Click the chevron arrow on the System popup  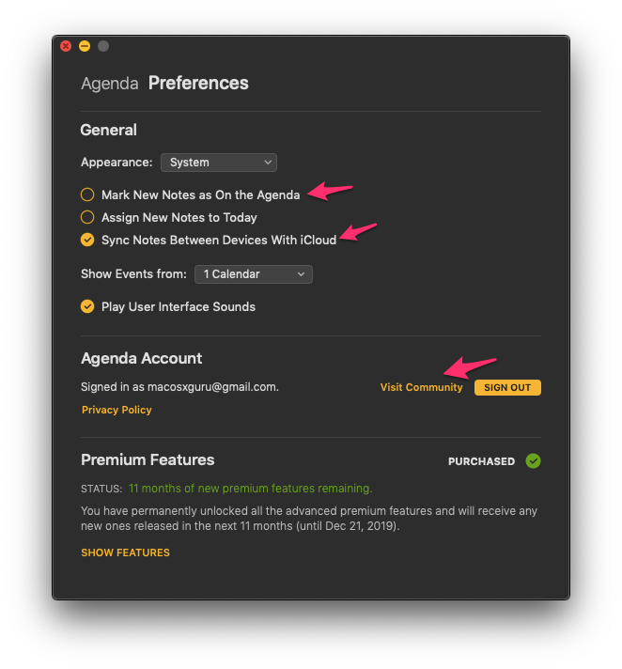tap(268, 163)
